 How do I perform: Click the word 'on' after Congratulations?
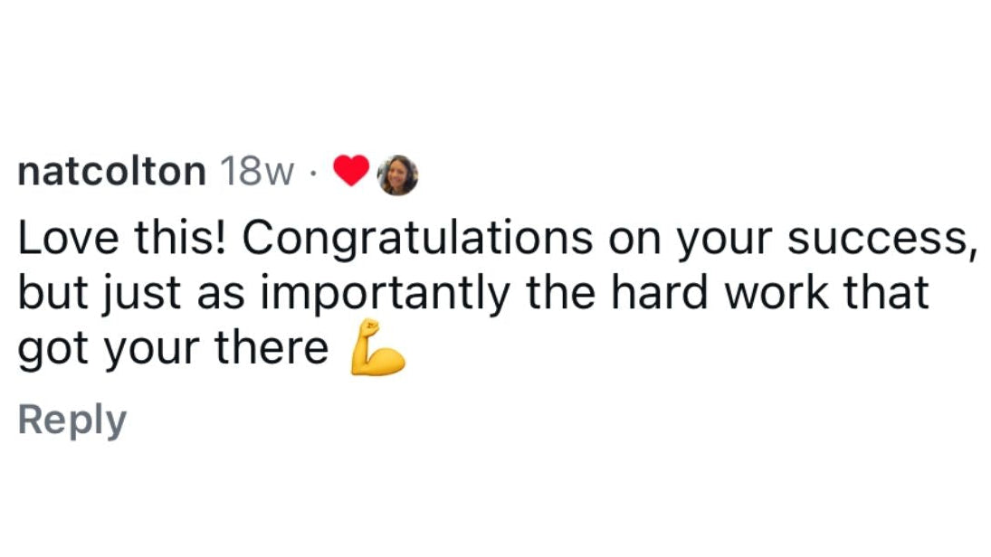(x=634, y=241)
